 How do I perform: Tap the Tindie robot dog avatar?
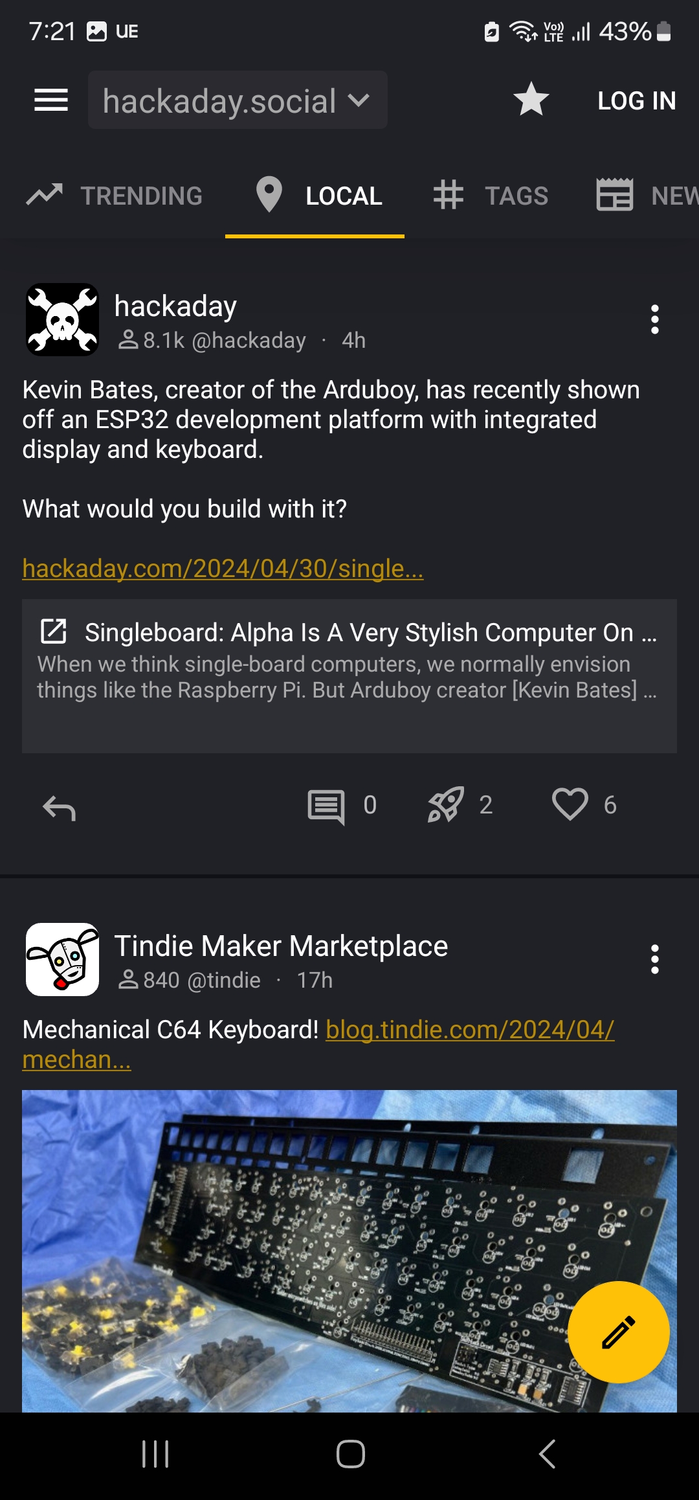[x=62, y=959]
